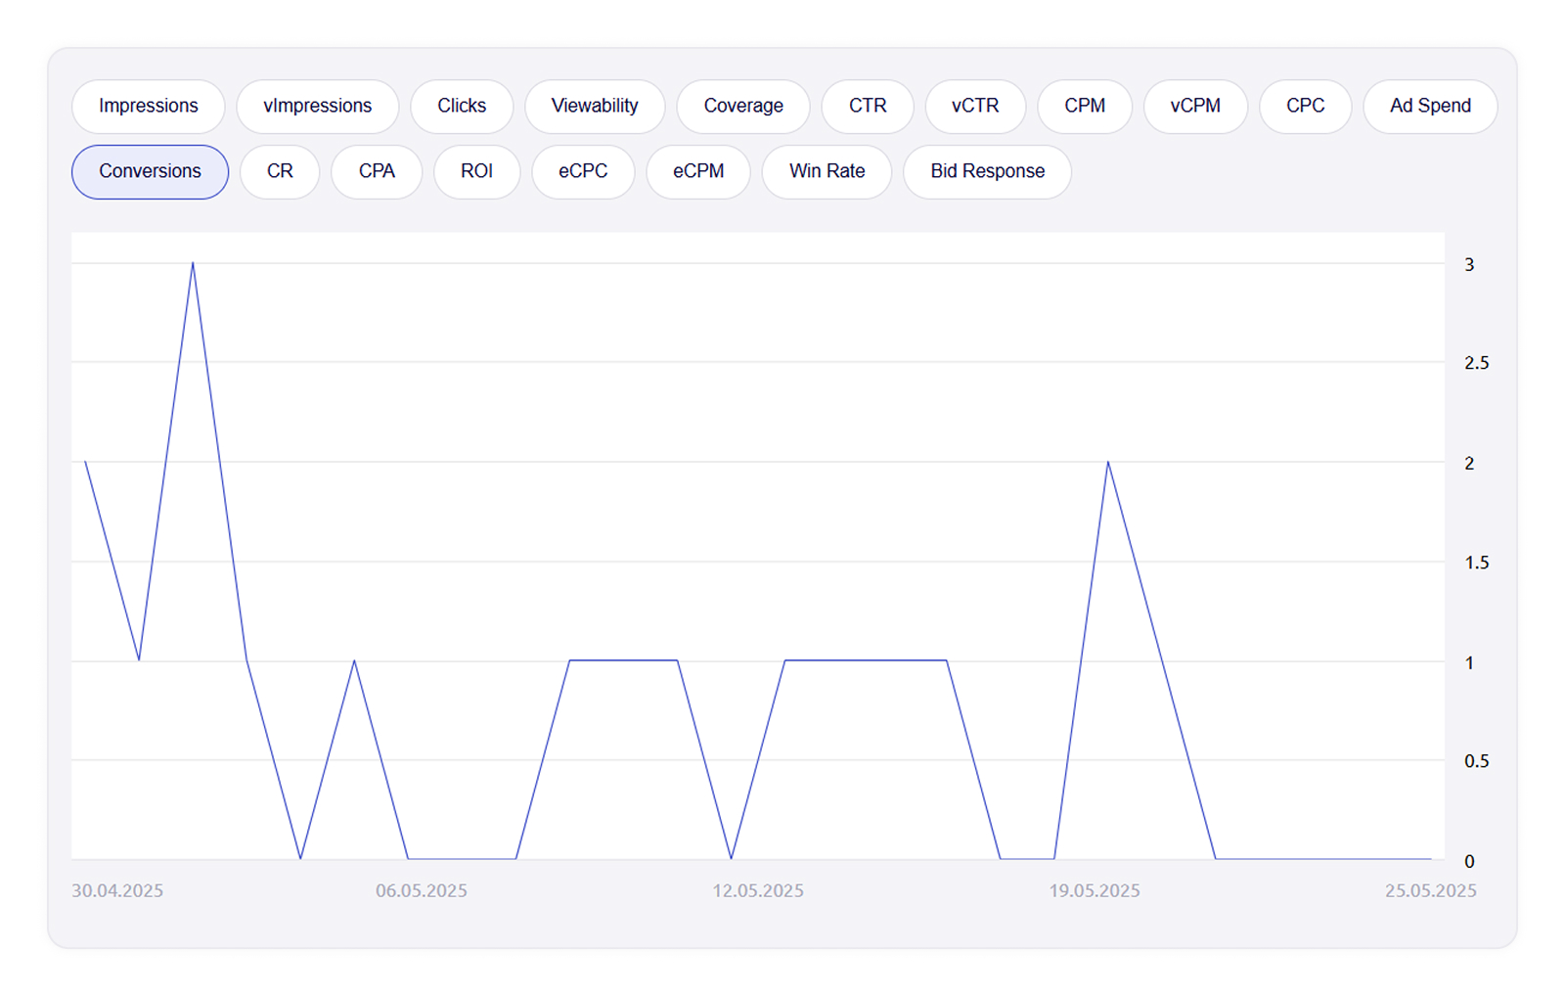Select the vImpressions metric
Viewport: 1565px width, 996px height.
(x=317, y=106)
